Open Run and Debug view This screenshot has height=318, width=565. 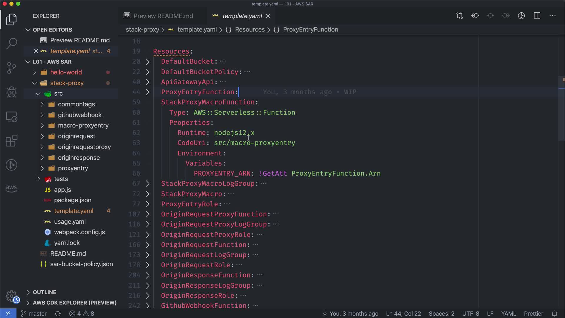(11, 92)
